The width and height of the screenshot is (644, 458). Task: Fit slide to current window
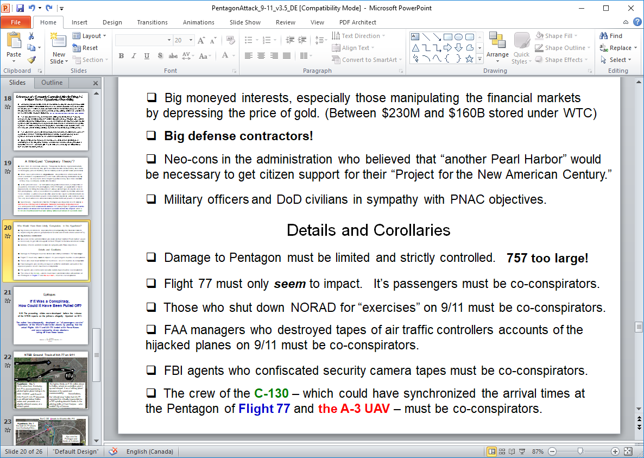(628, 451)
